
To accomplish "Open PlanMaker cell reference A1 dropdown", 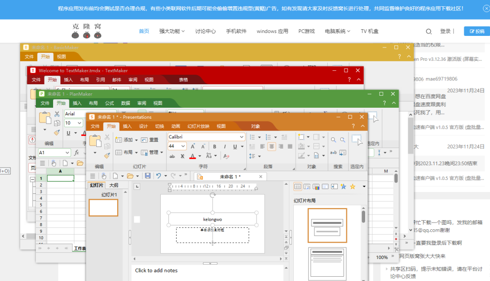I will 67,153.
